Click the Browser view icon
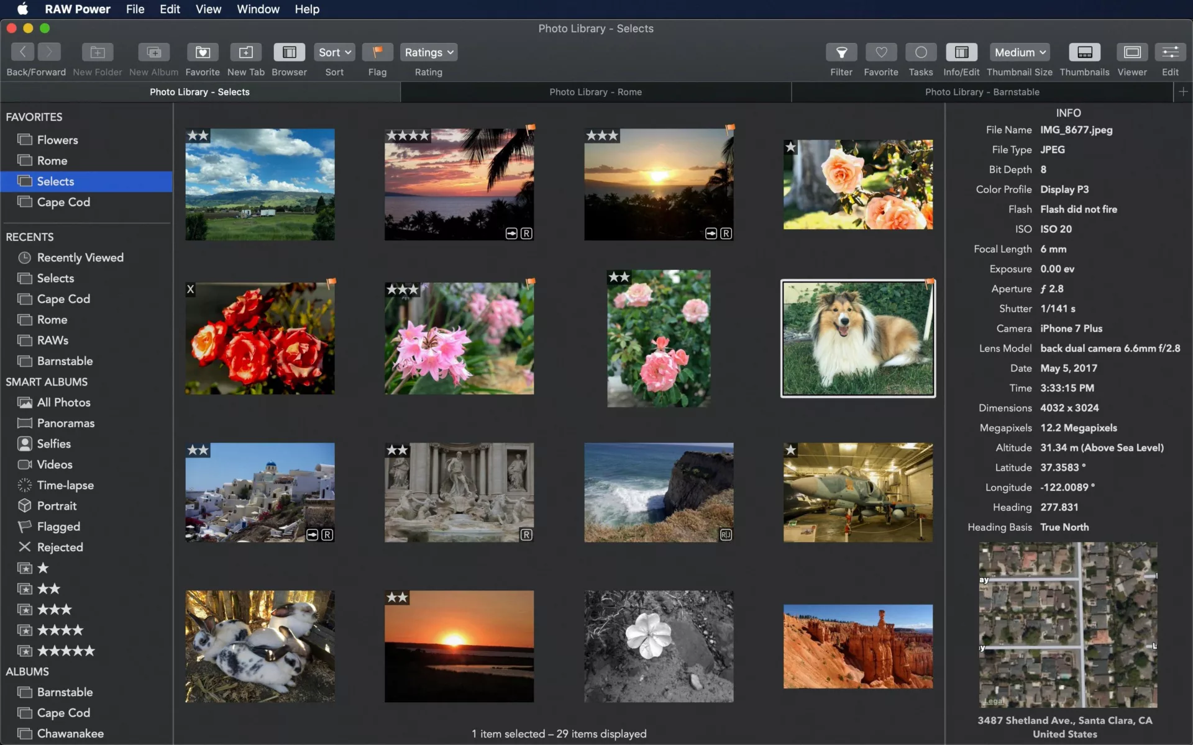Screen dimensions: 1193x745 [288, 52]
